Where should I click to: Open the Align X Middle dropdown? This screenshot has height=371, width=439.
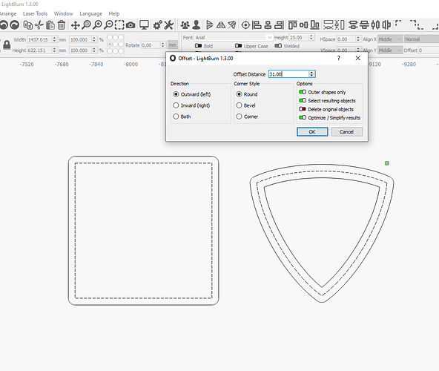click(x=390, y=39)
